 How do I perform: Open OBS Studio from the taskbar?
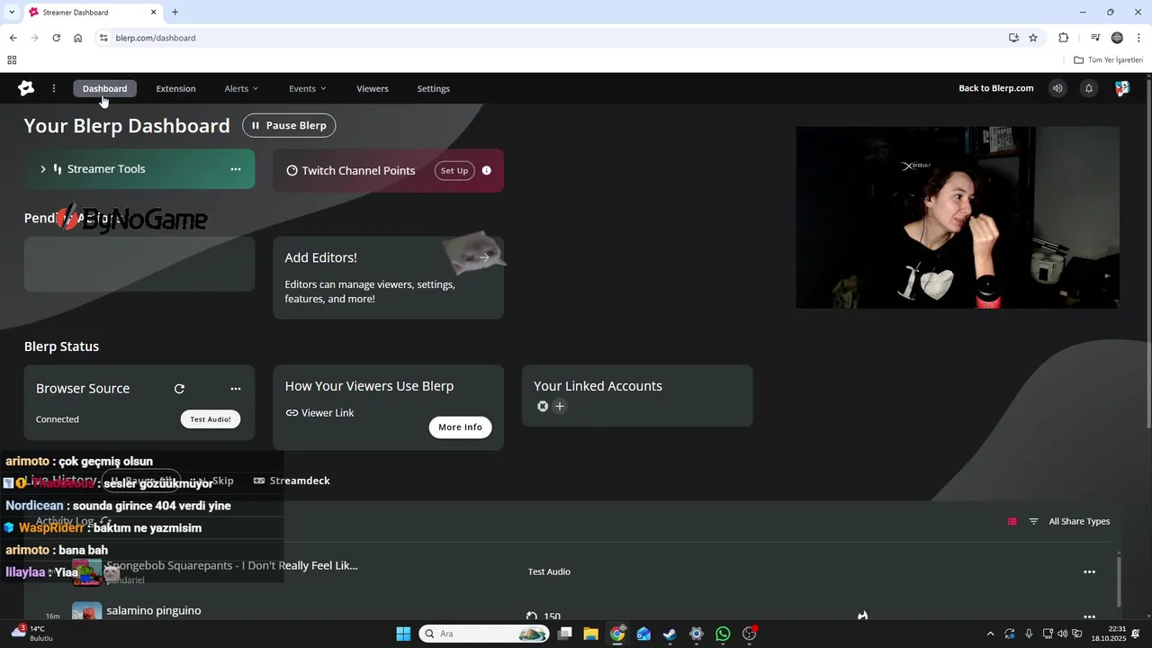pyautogui.click(x=750, y=634)
